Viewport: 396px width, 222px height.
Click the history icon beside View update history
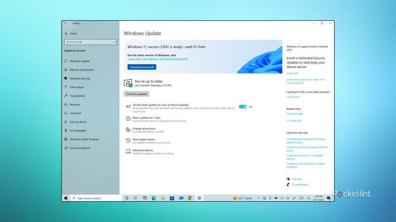point(128,140)
